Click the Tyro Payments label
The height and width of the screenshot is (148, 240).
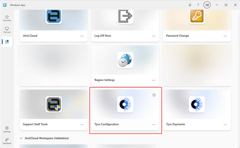pos(175,124)
